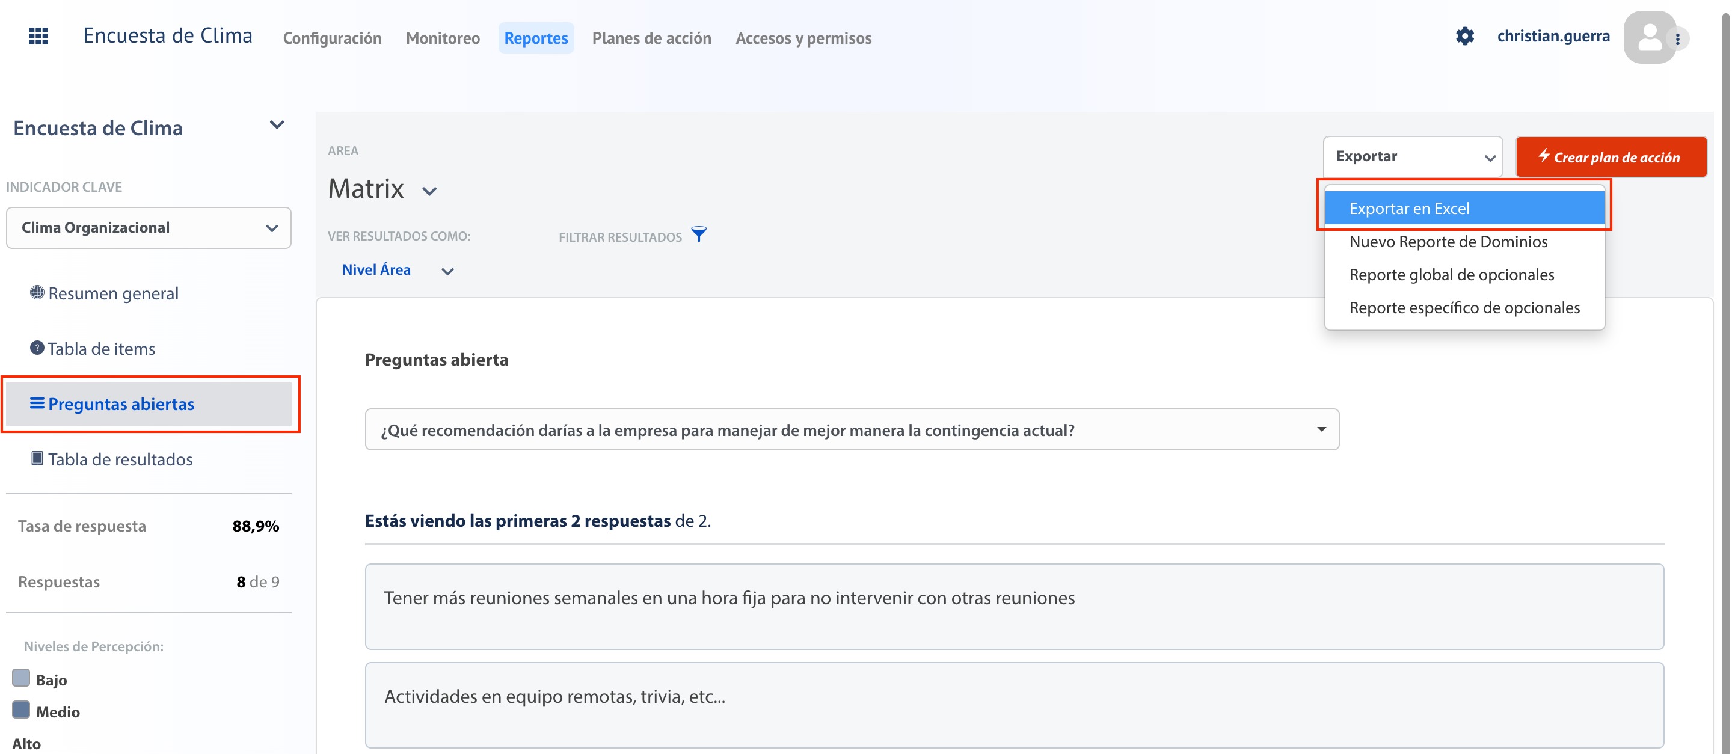This screenshot has height=754, width=1732.
Task: Click the 88,9% response rate value
Action: 256,526
